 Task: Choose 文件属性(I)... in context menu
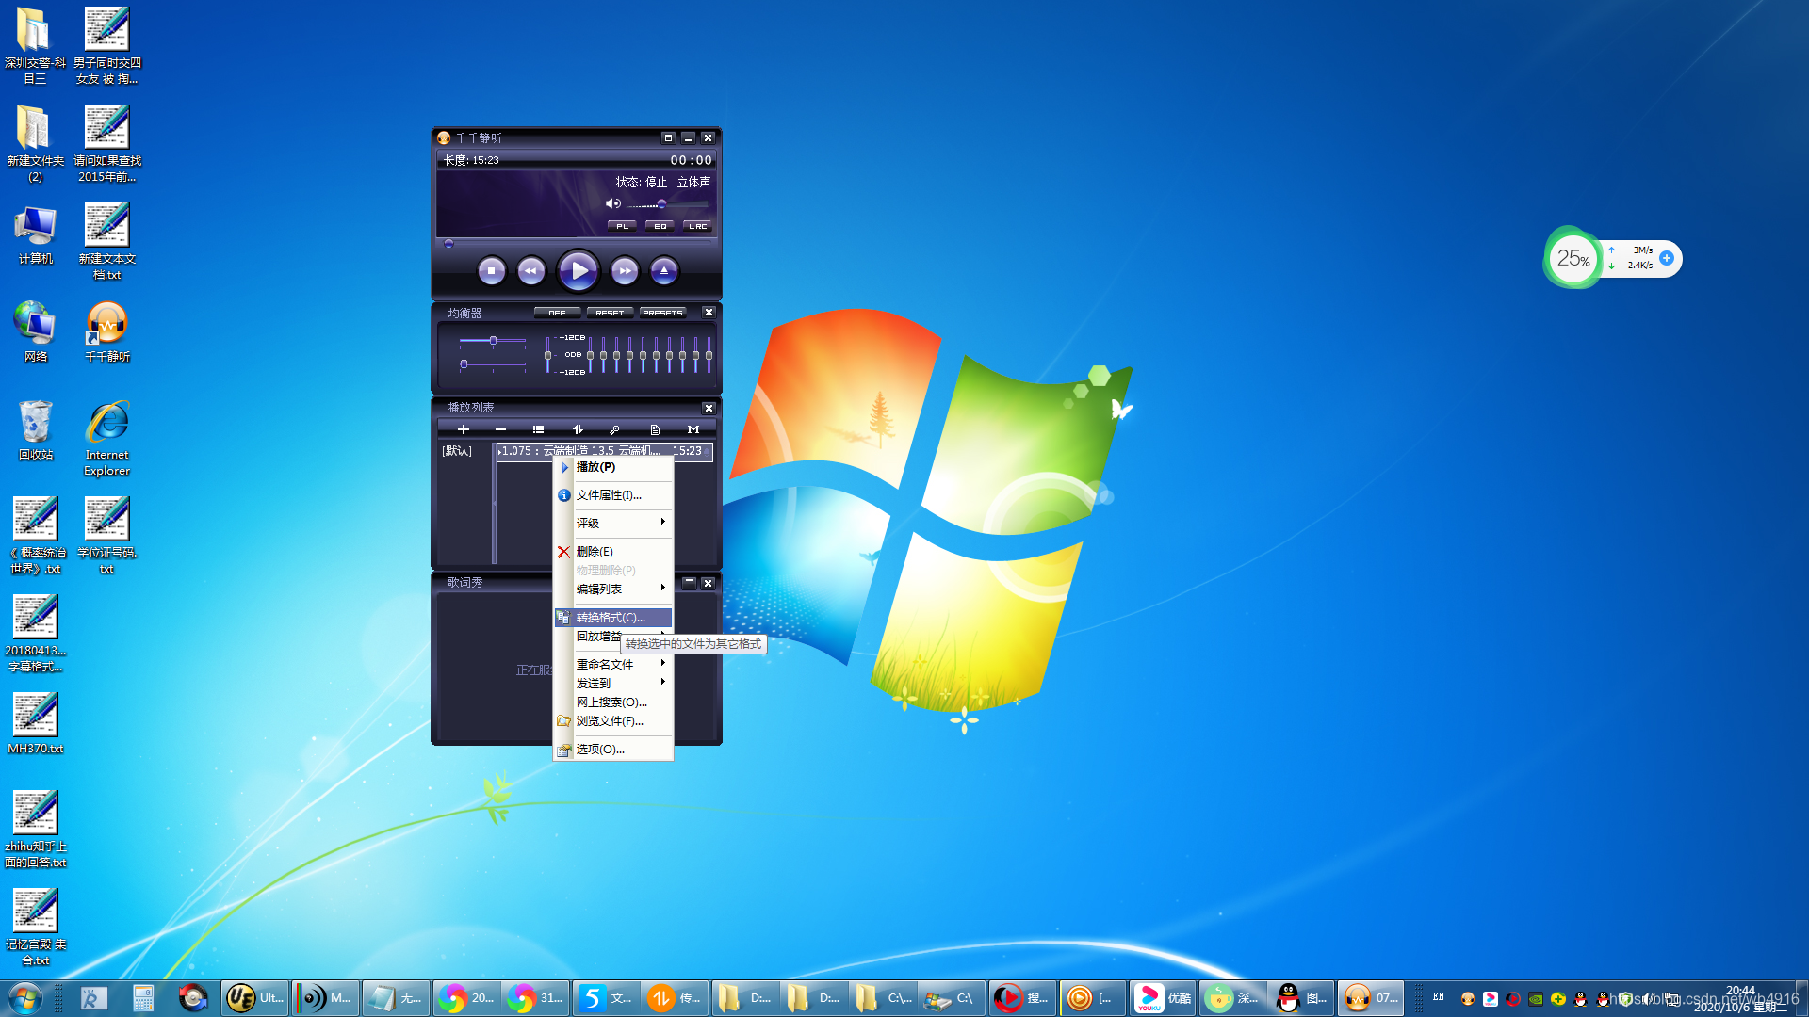coord(609,494)
